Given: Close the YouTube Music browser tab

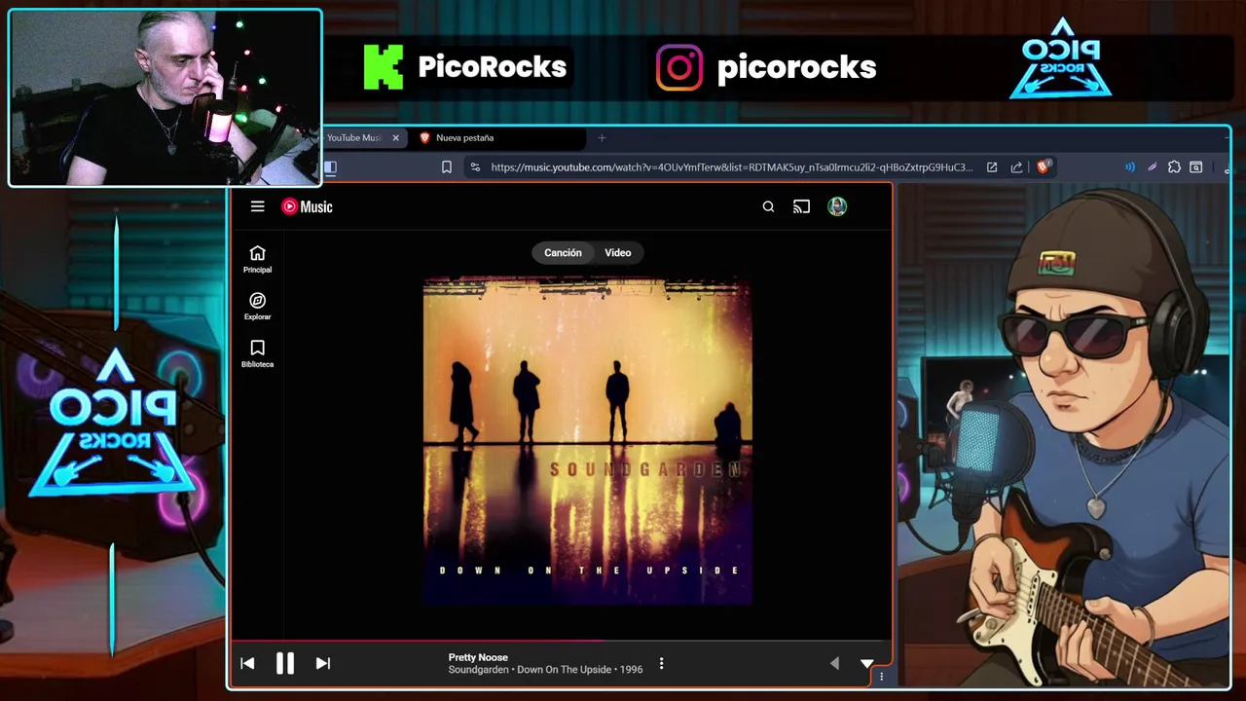Looking at the screenshot, I should pos(395,138).
